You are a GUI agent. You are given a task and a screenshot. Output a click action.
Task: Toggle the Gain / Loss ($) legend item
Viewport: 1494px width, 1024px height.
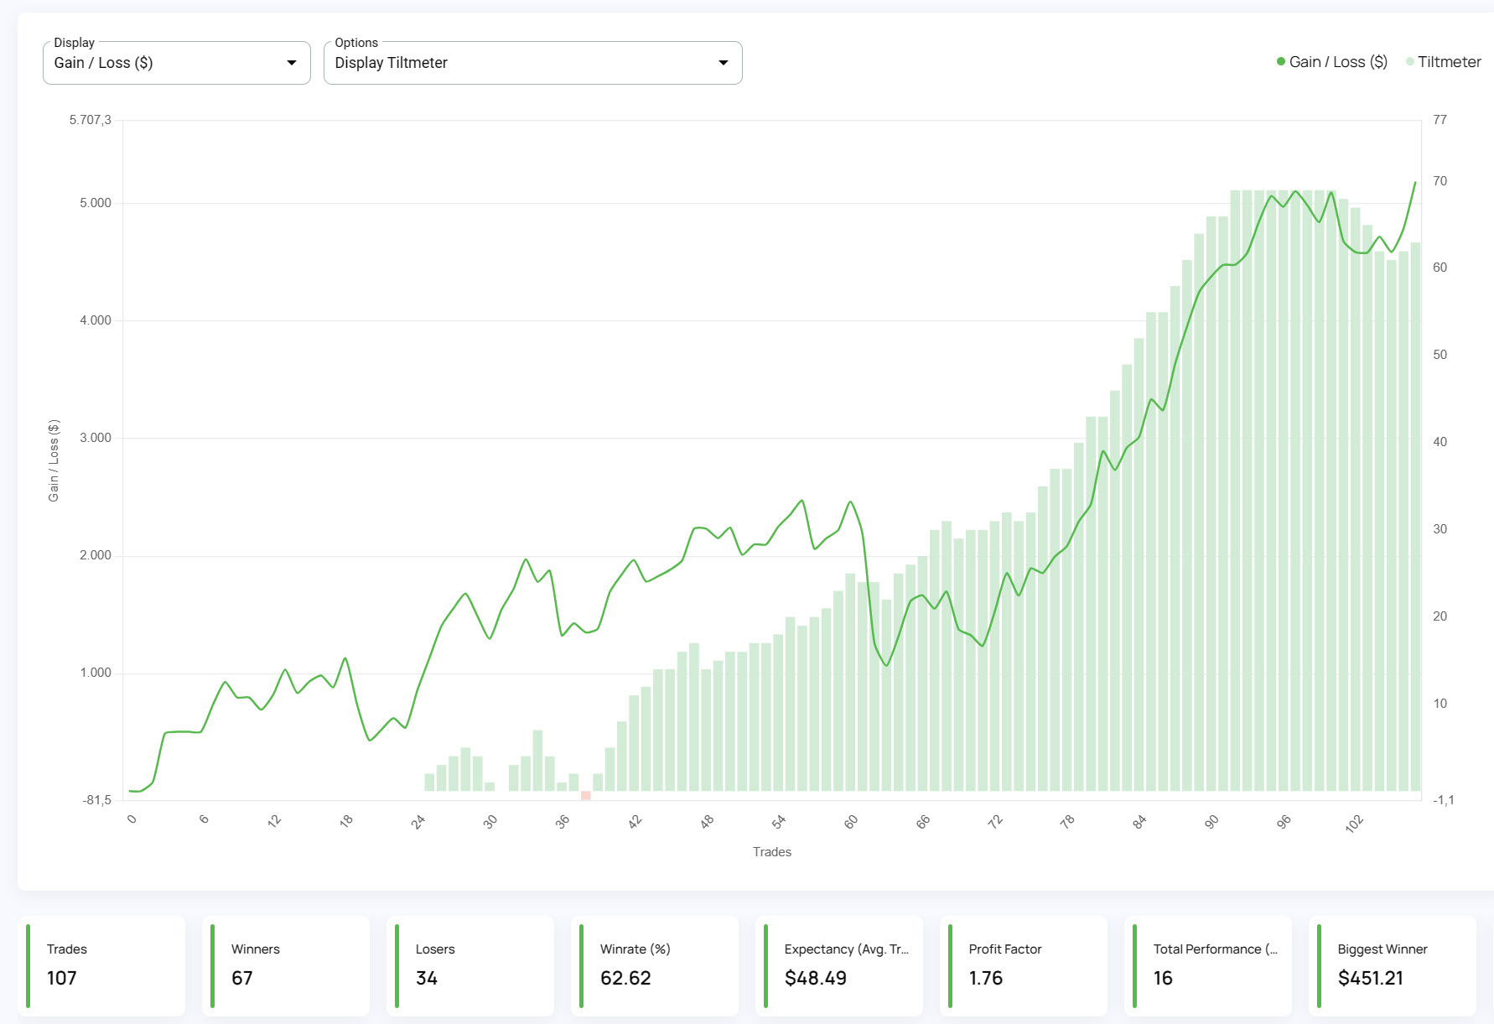pyautogui.click(x=1330, y=61)
